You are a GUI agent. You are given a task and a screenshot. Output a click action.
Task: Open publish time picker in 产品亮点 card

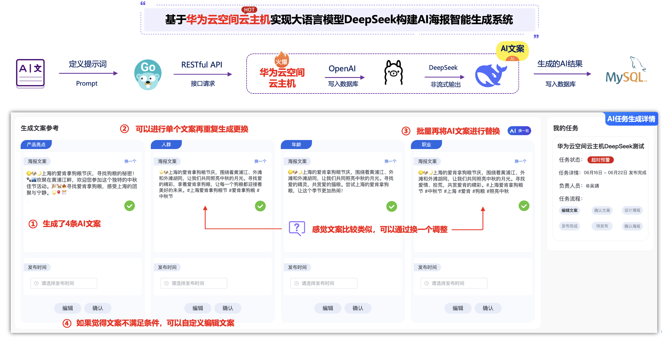(64, 283)
